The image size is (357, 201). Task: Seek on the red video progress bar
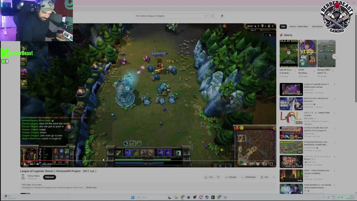click(x=148, y=161)
